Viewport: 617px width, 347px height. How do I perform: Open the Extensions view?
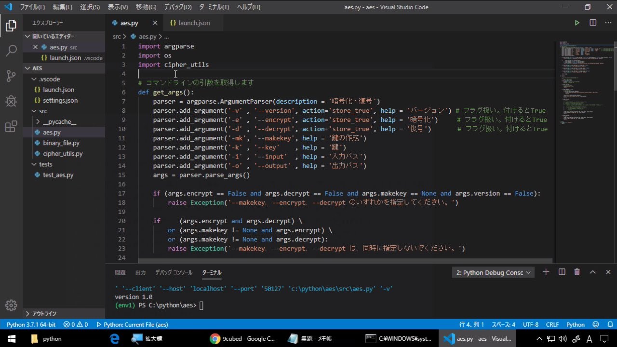tap(11, 127)
